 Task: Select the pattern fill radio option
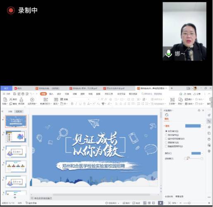[166, 142]
